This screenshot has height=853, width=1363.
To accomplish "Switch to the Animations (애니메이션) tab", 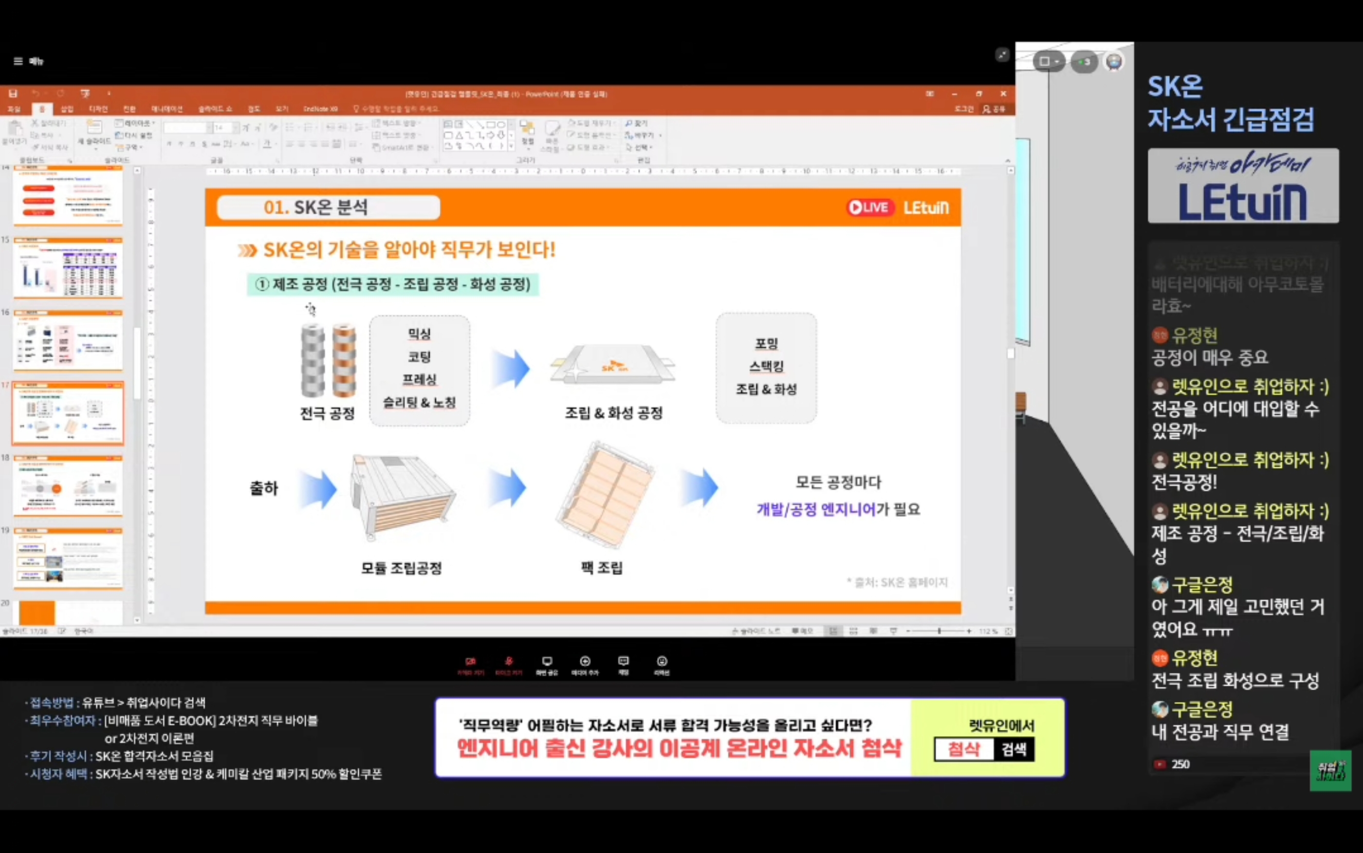I will tap(167, 109).
